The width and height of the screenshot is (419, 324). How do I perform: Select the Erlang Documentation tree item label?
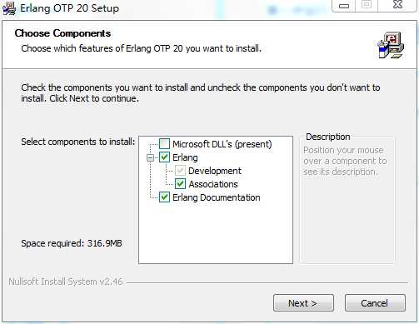[217, 197]
